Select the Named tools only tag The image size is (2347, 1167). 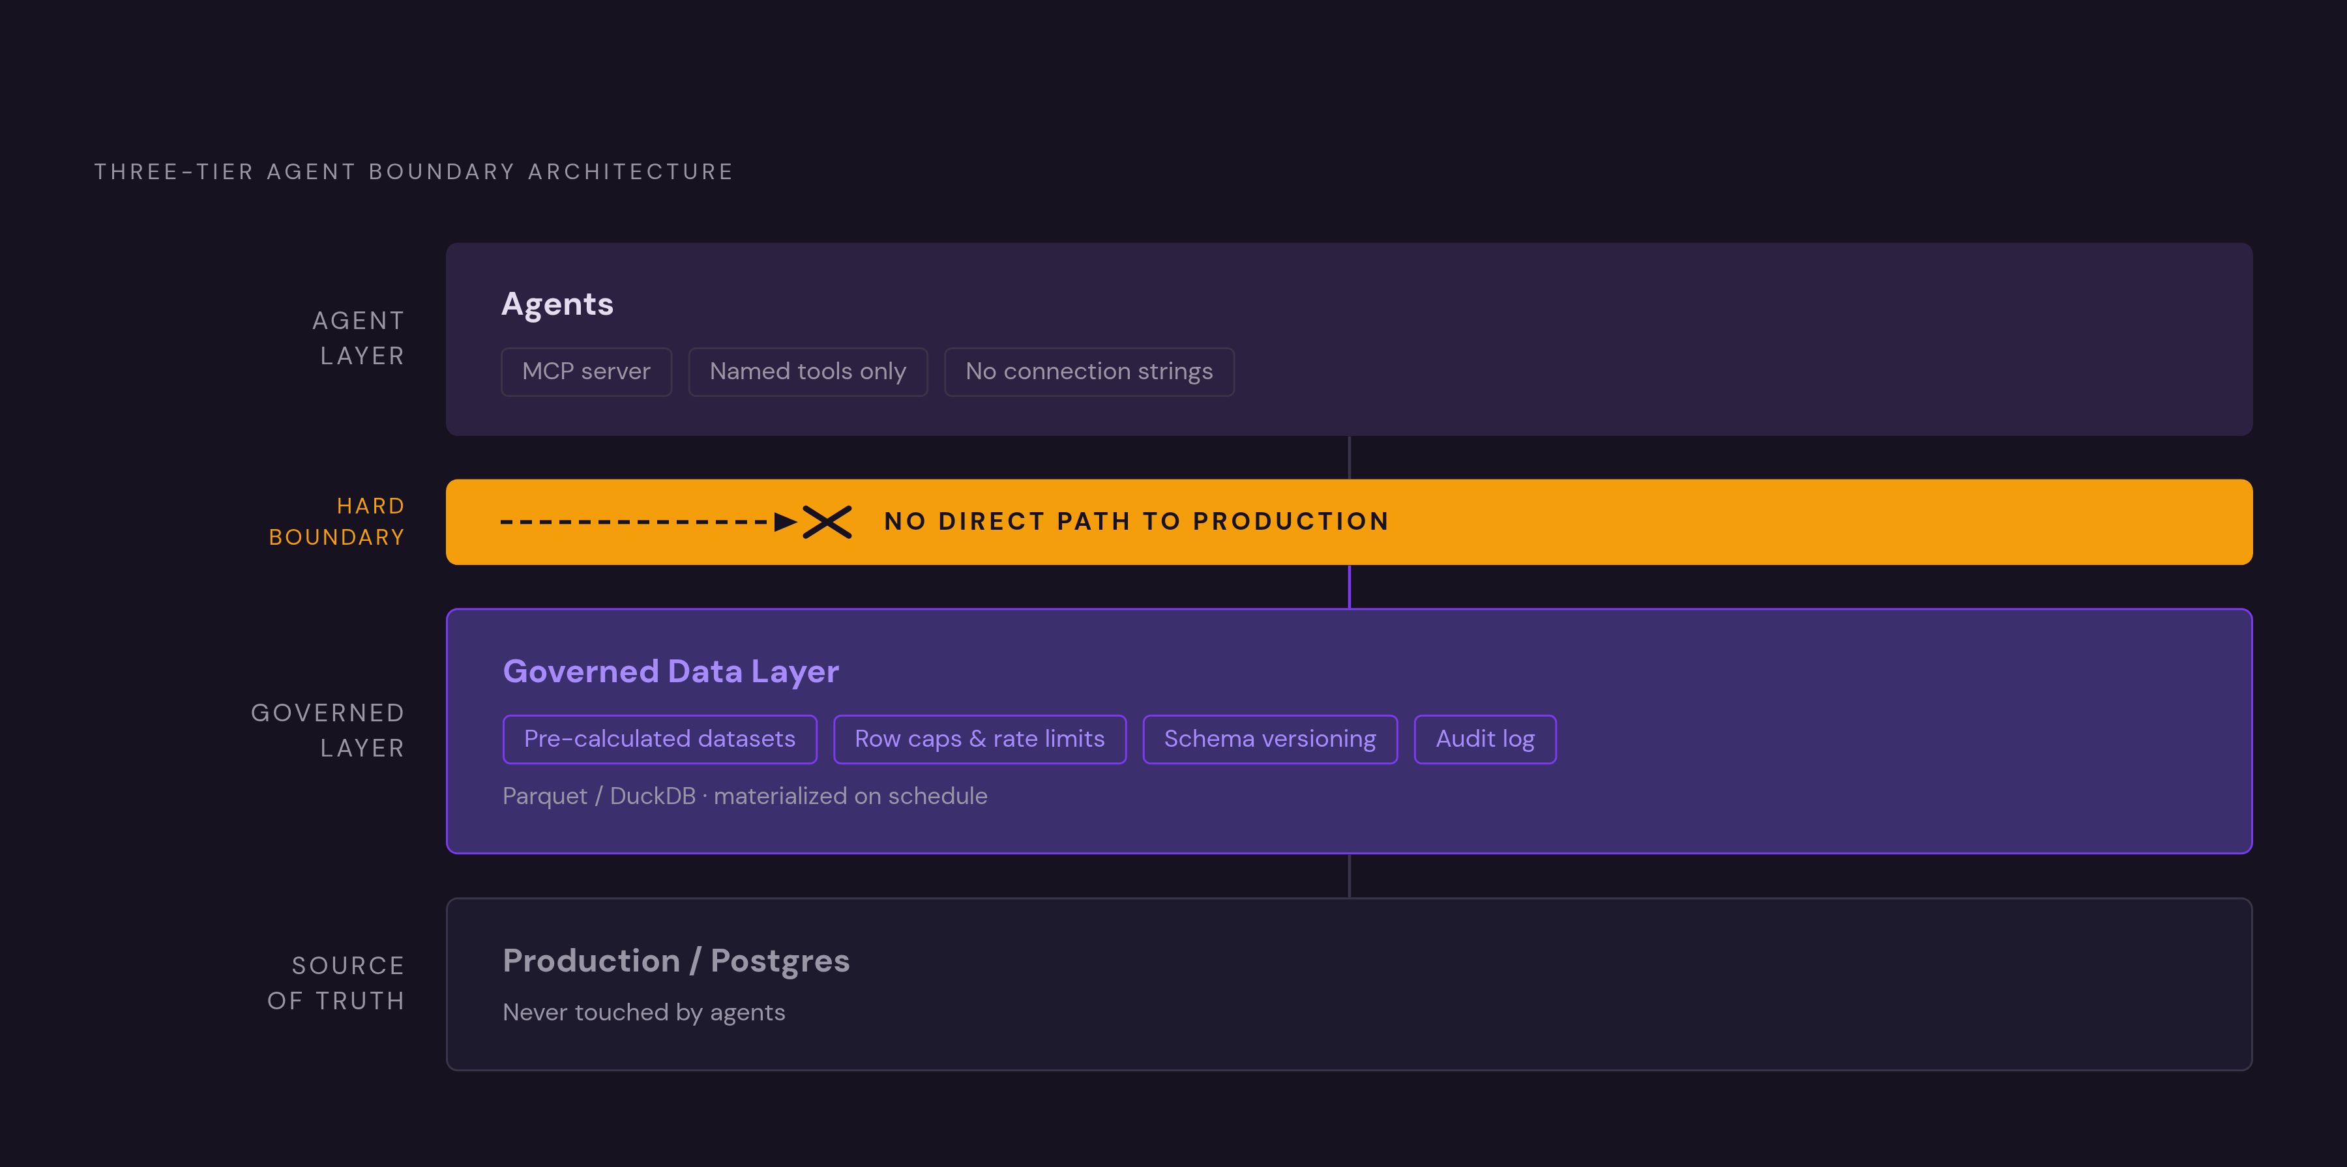point(807,371)
